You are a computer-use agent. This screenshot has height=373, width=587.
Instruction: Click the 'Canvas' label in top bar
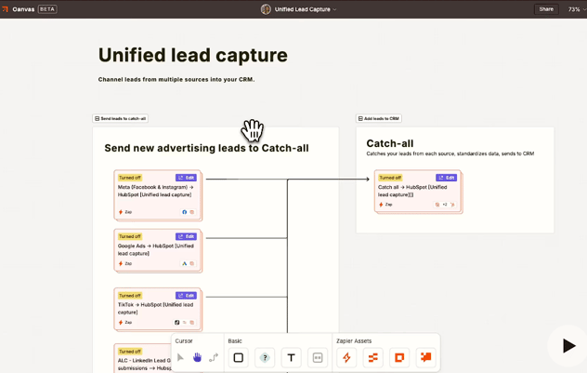(23, 9)
